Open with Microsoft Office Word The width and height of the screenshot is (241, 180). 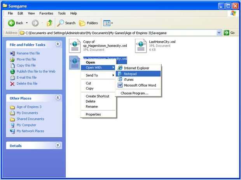coord(138,85)
